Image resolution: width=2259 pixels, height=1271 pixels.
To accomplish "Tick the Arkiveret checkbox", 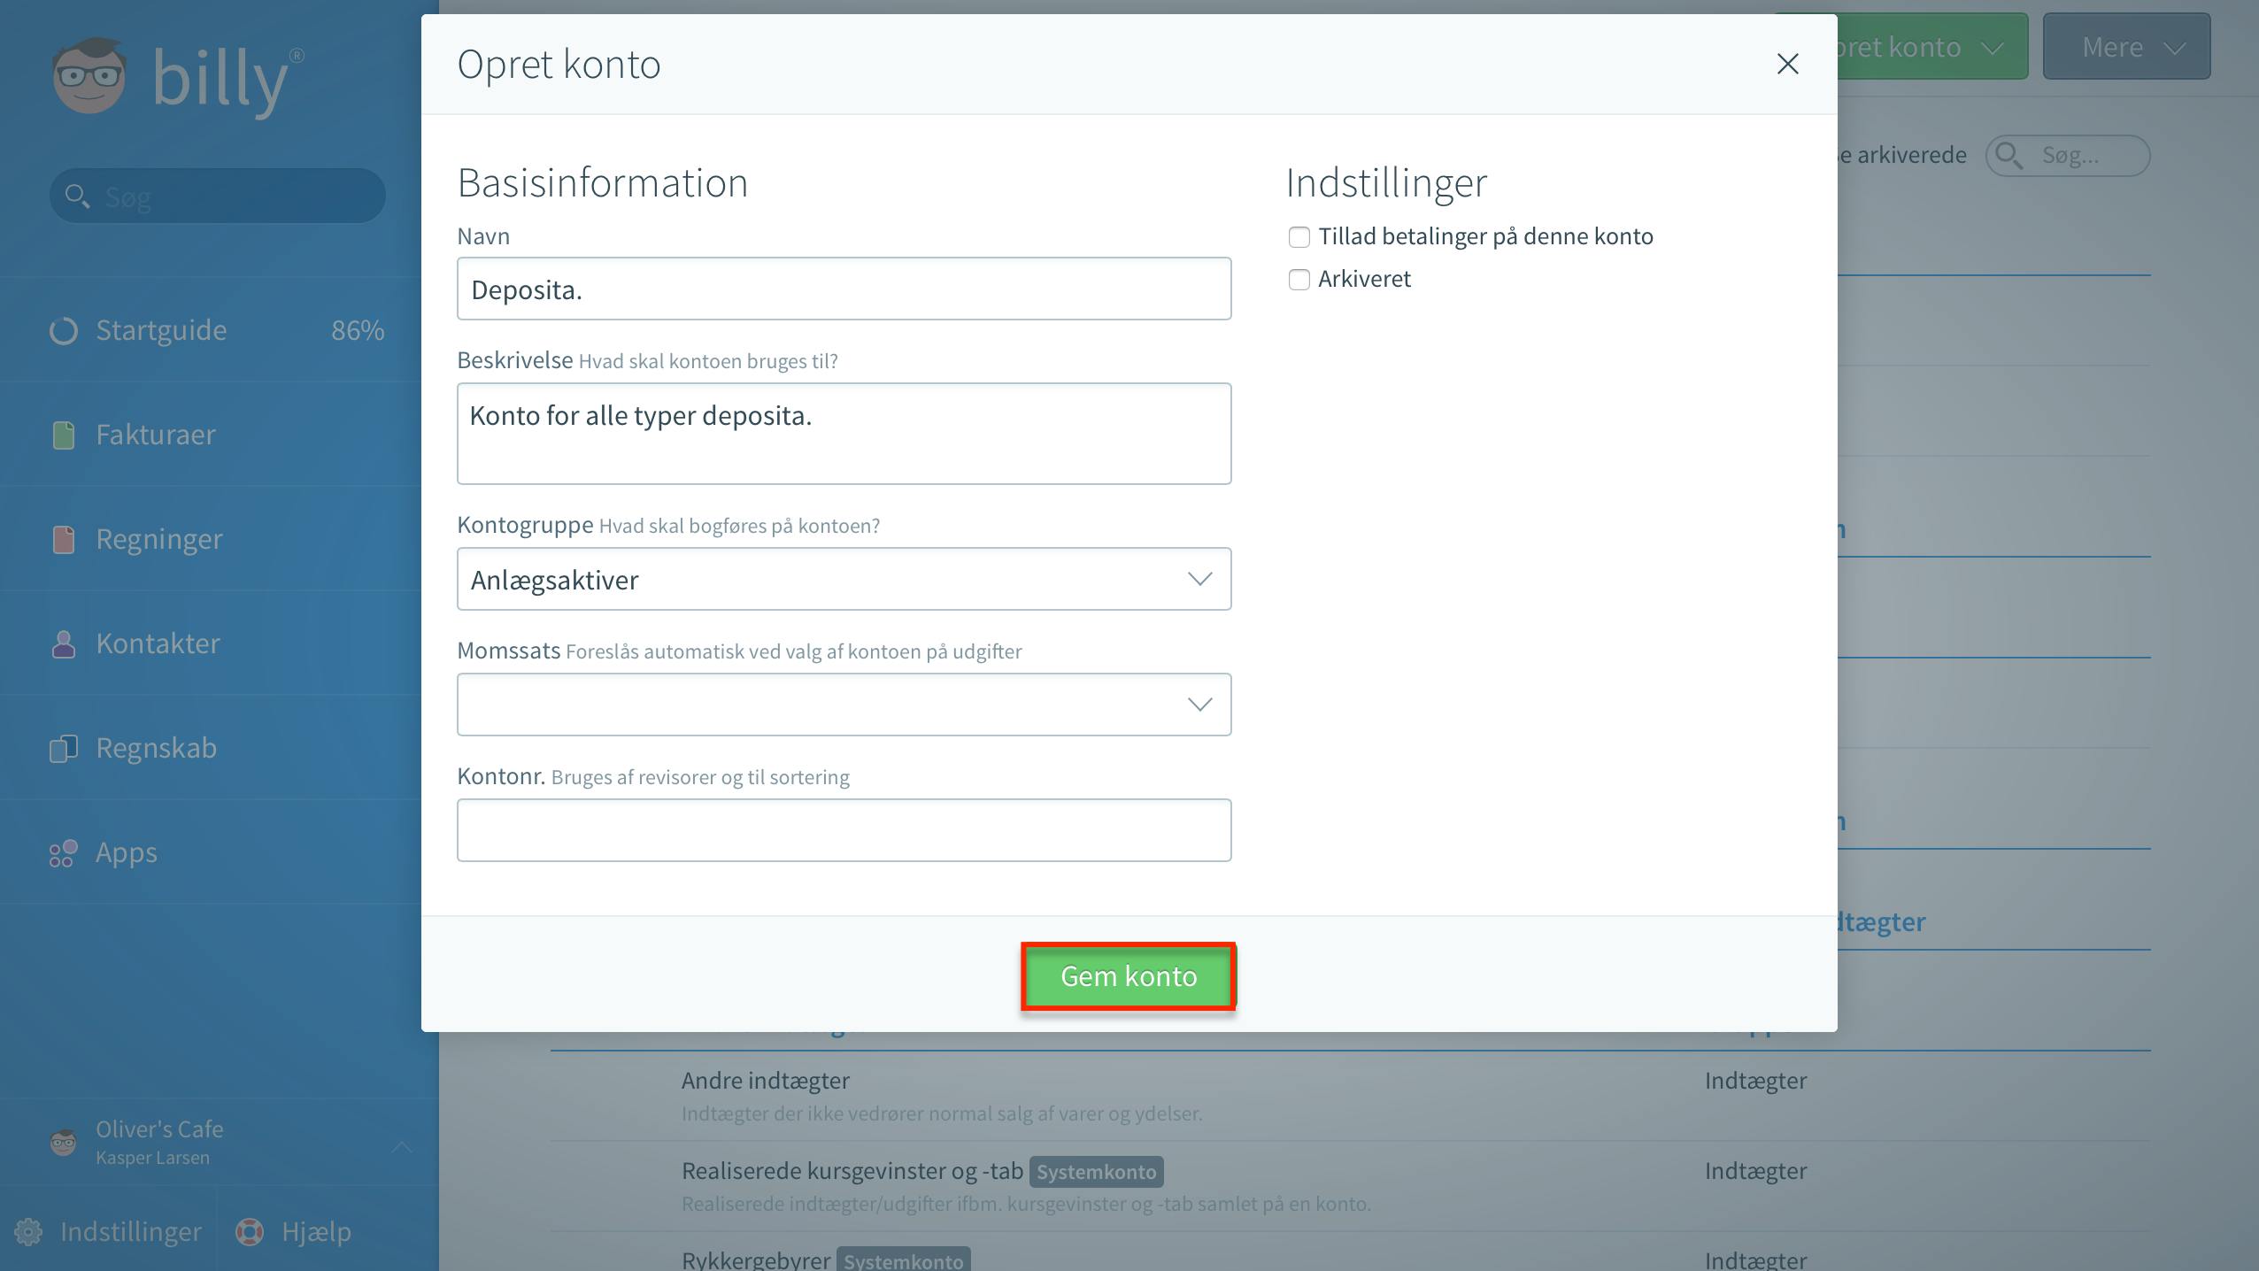I will pyautogui.click(x=1299, y=280).
